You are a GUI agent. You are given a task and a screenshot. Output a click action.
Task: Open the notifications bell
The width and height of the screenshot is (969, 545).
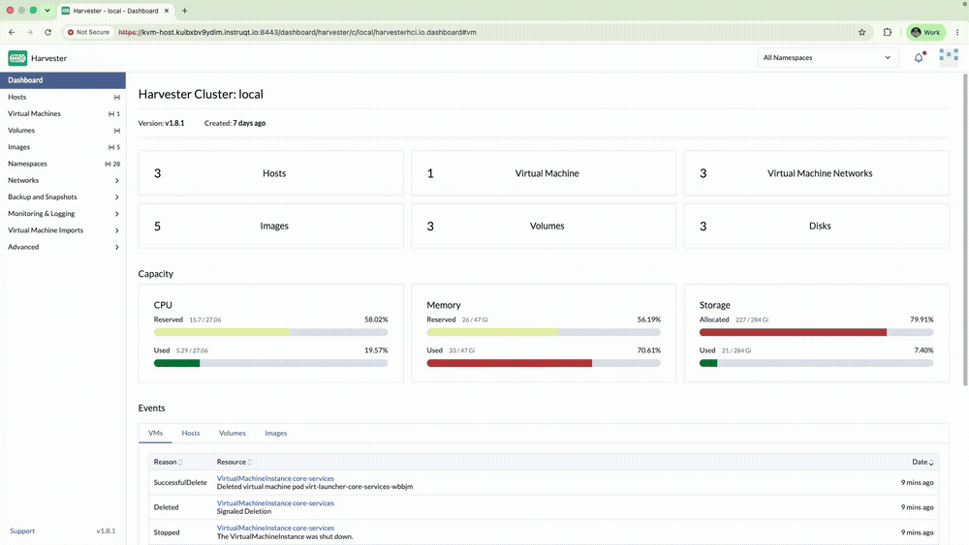pyautogui.click(x=919, y=57)
